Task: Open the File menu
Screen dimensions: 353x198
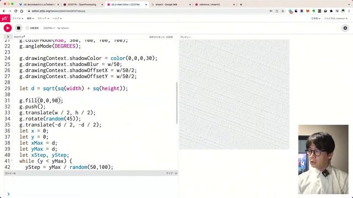Action: tap(18, 18)
